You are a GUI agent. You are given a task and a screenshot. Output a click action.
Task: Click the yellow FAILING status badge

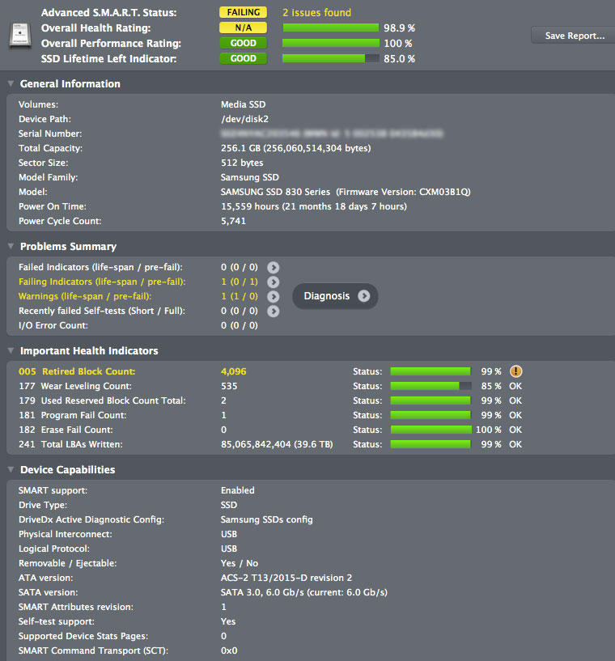pos(244,12)
